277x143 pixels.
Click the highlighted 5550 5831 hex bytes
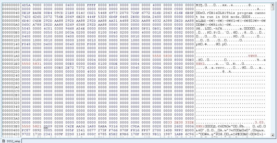[32, 64]
